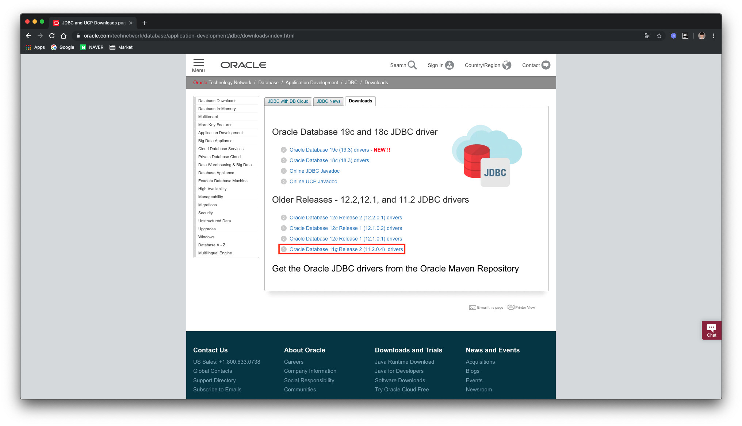Open Oracle Database 11g Release 2 drivers link
742x426 pixels.
tap(346, 249)
